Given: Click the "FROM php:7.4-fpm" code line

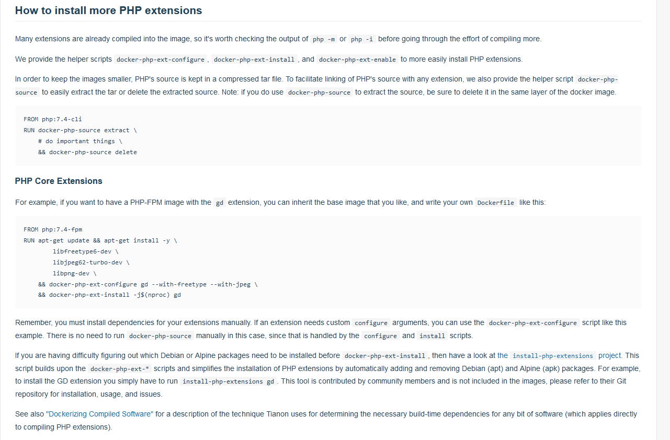Looking at the screenshot, I should 53,229.
